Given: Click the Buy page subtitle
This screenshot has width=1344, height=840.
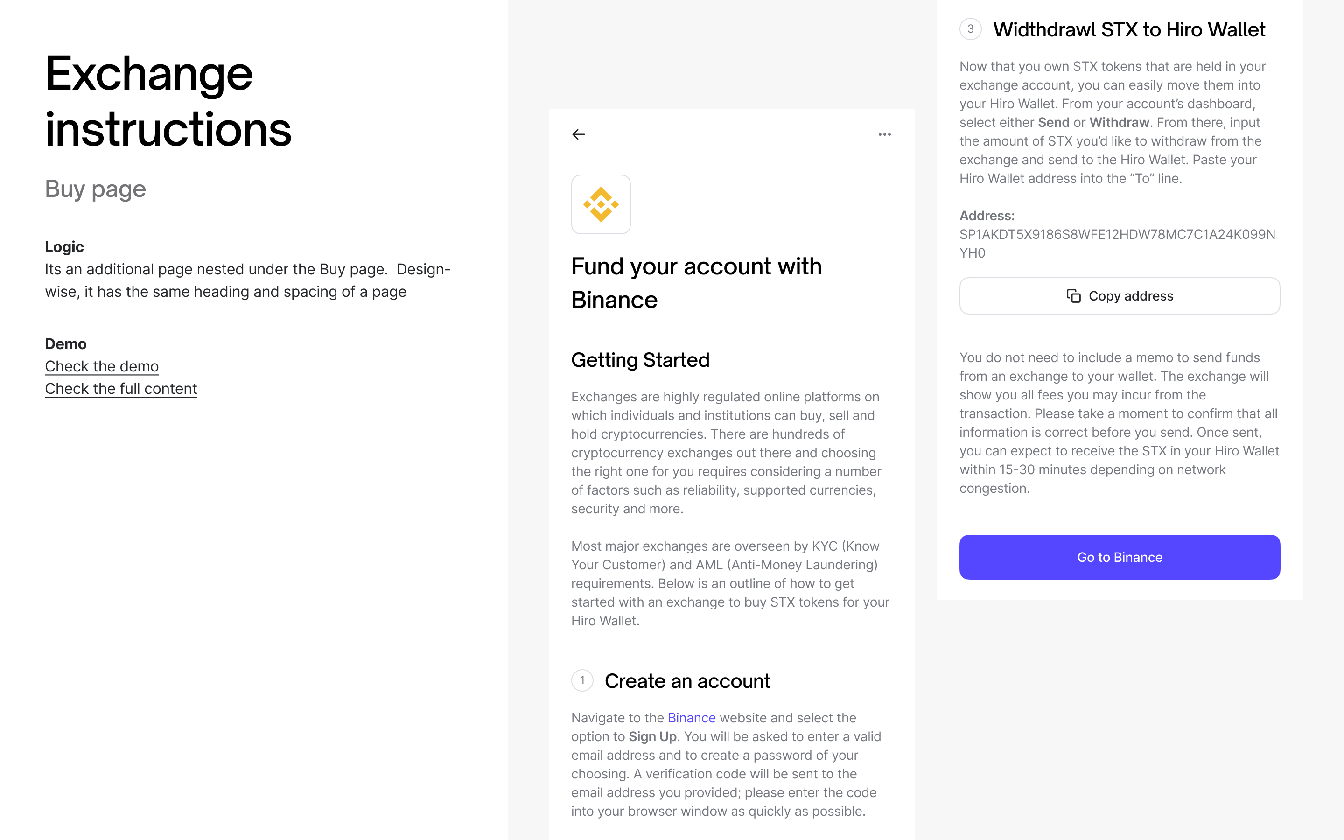Looking at the screenshot, I should [96, 189].
